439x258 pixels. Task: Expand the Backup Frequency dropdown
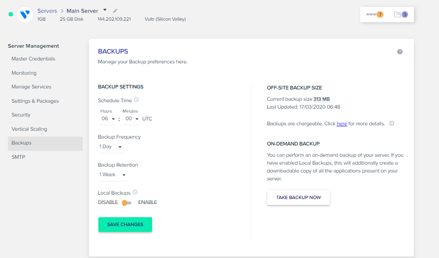click(111, 146)
